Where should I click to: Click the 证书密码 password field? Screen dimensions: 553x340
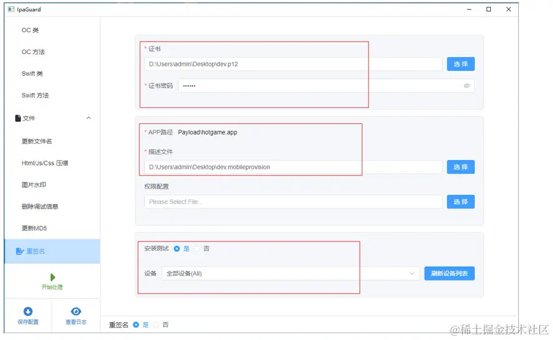[326, 86]
